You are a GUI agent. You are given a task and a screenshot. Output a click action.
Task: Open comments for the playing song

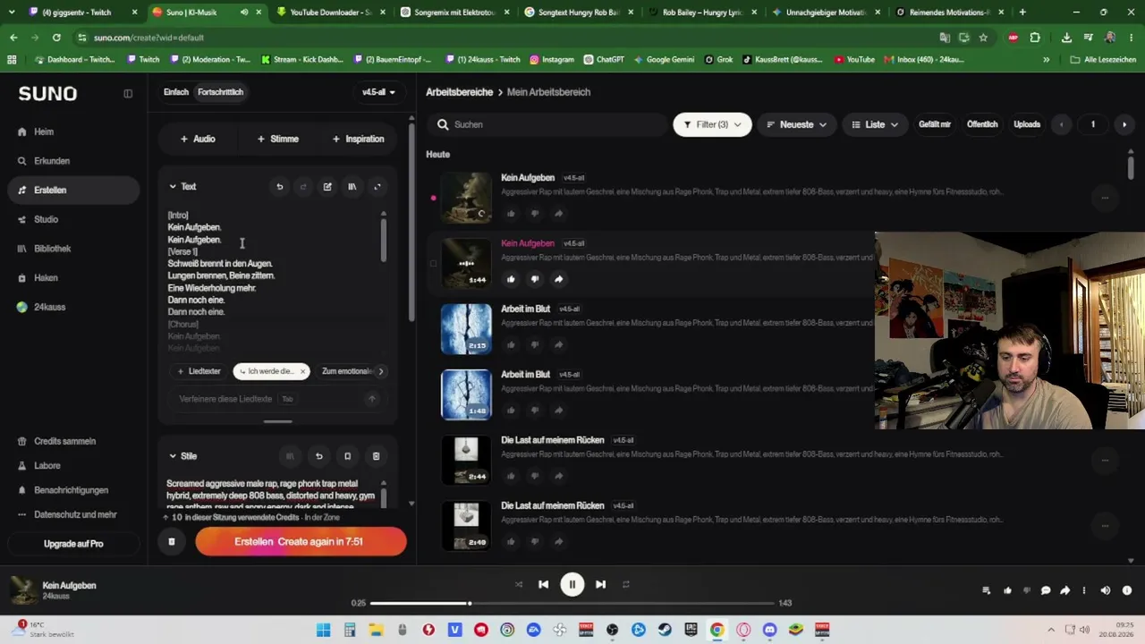pyautogui.click(x=1046, y=590)
